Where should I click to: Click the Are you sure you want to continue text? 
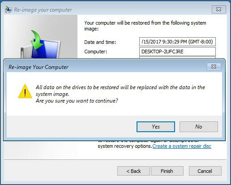[x=77, y=101]
